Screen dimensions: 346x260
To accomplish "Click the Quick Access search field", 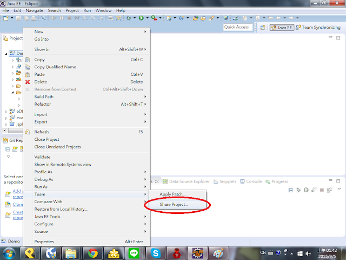I will coord(237,27).
